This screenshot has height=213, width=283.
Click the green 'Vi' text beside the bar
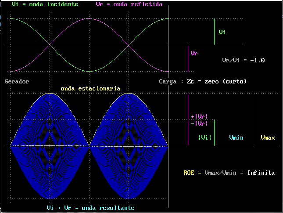[x=222, y=32]
